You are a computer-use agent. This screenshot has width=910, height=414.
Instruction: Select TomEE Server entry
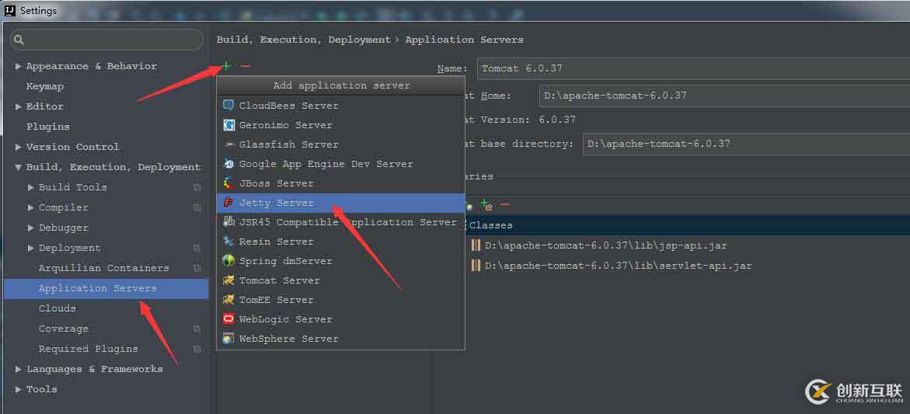click(x=340, y=300)
